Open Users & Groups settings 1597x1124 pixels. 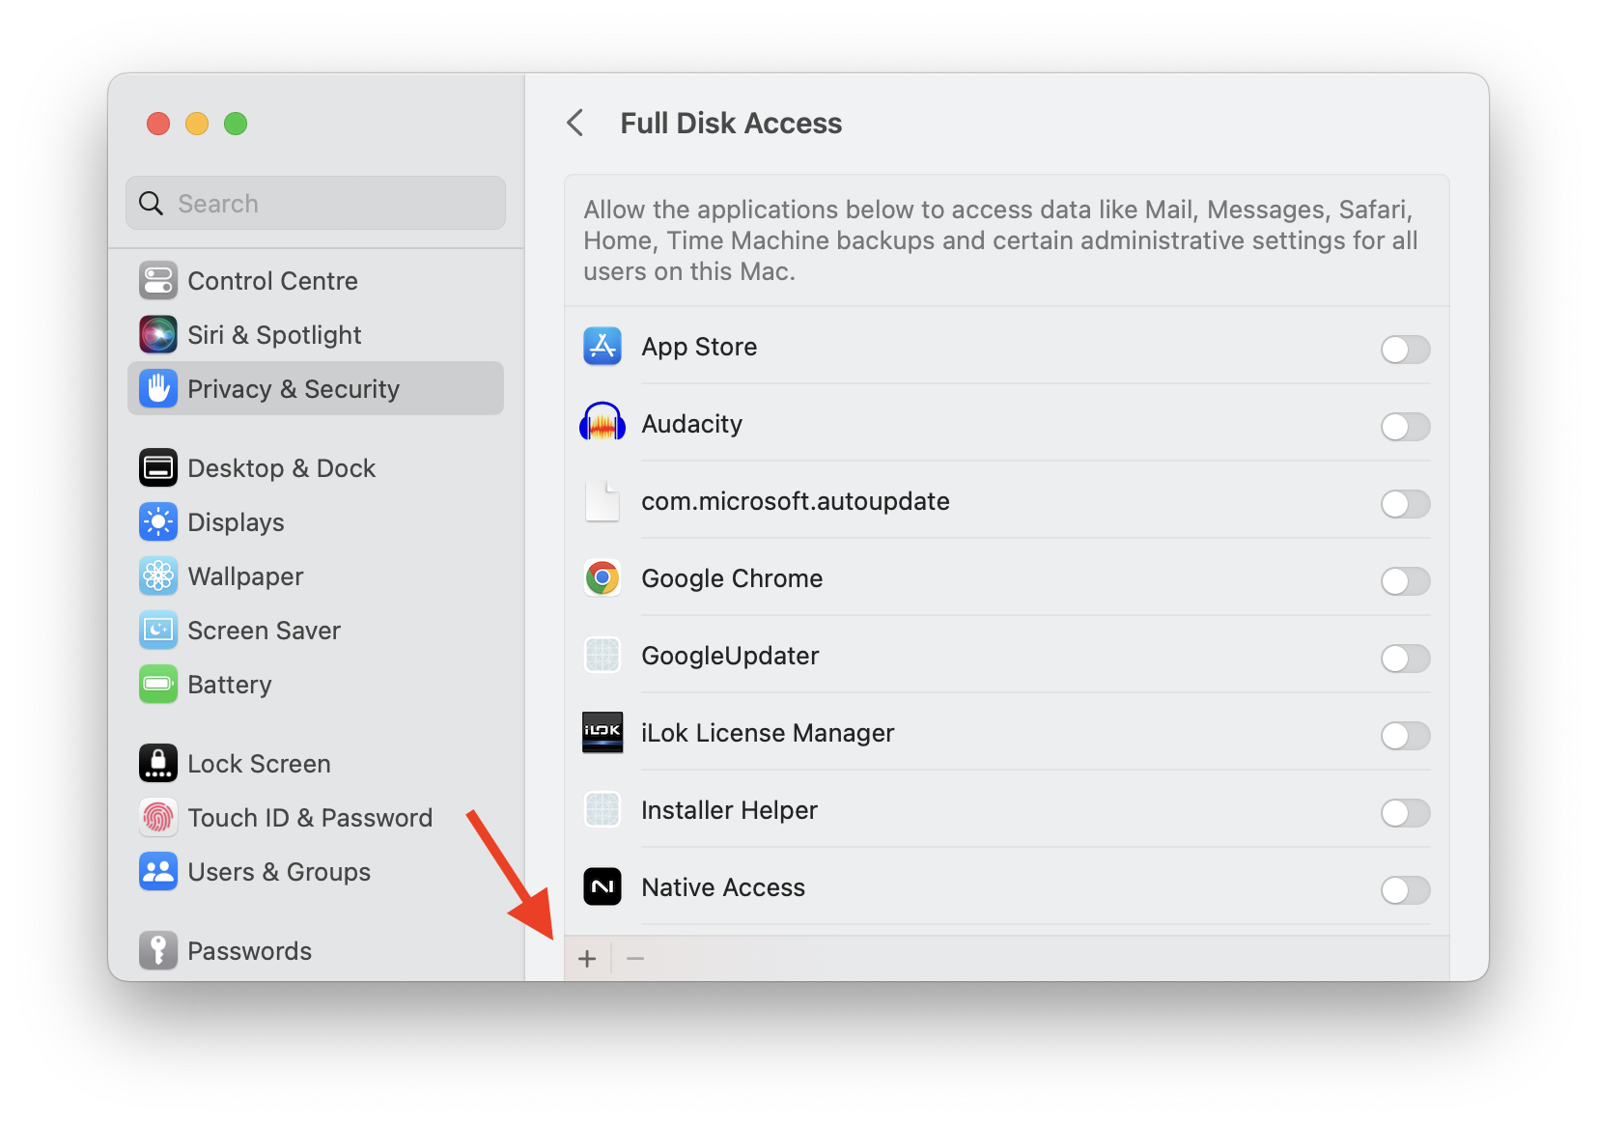tap(279, 872)
